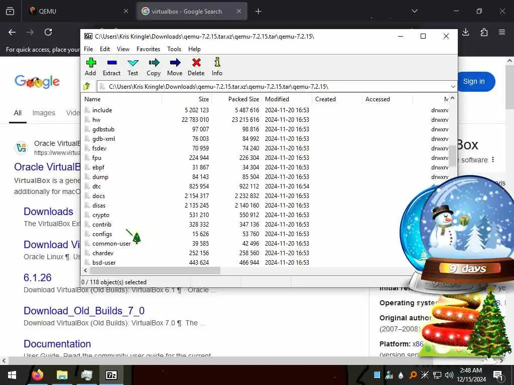
Task: Click the Add toolbar icon in 7-Zip
Action: 91,63
